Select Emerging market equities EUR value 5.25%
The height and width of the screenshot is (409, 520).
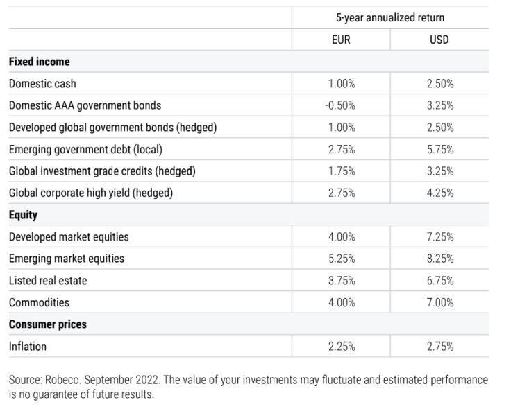tap(341, 259)
